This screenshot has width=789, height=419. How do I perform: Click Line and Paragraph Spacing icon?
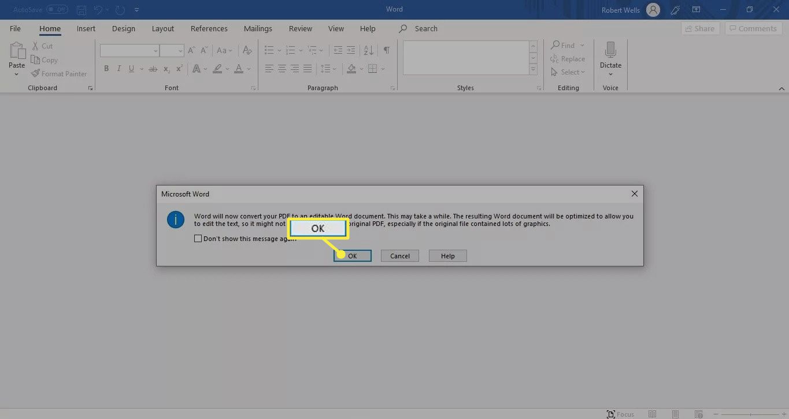pyautogui.click(x=325, y=69)
